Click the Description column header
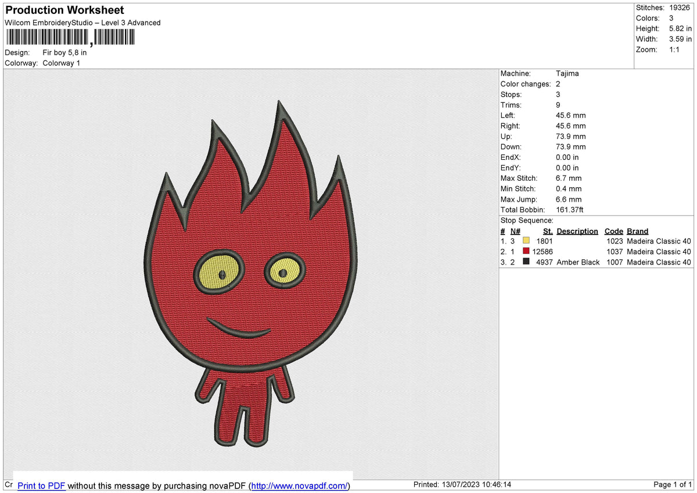Image resolution: width=697 pixels, height=493 pixels. (577, 231)
